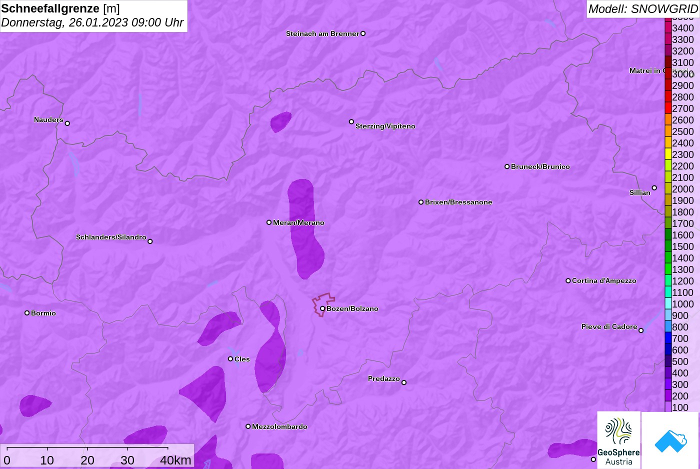700x469 pixels.
Task: Click the Schlanders/Silandro label text
Action: point(111,237)
